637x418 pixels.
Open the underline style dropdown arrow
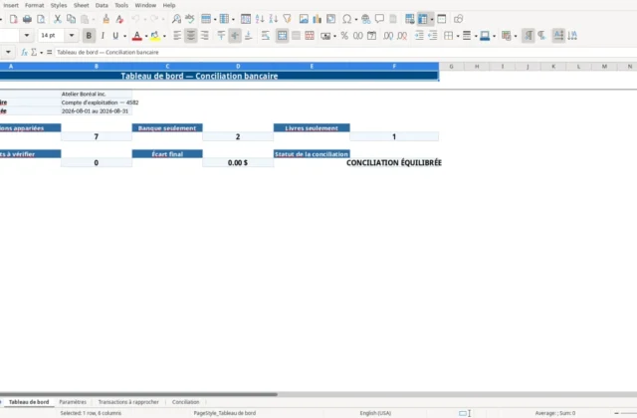coord(124,36)
